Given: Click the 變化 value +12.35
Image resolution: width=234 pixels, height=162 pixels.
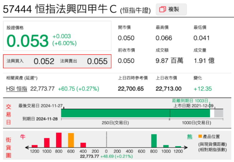Looking at the screenshot, I should click(203, 89).
